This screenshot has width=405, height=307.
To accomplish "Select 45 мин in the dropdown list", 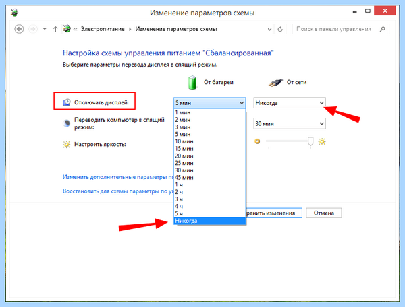I will click(x=209, y=178).
